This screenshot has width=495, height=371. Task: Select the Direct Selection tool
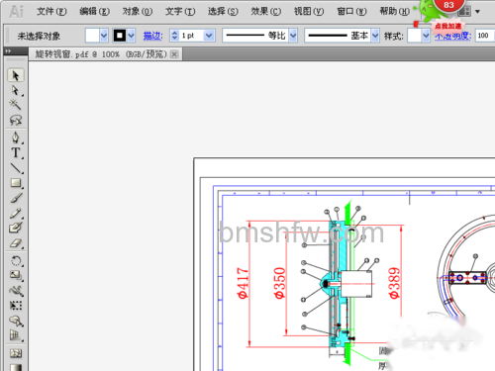(15, 90)
